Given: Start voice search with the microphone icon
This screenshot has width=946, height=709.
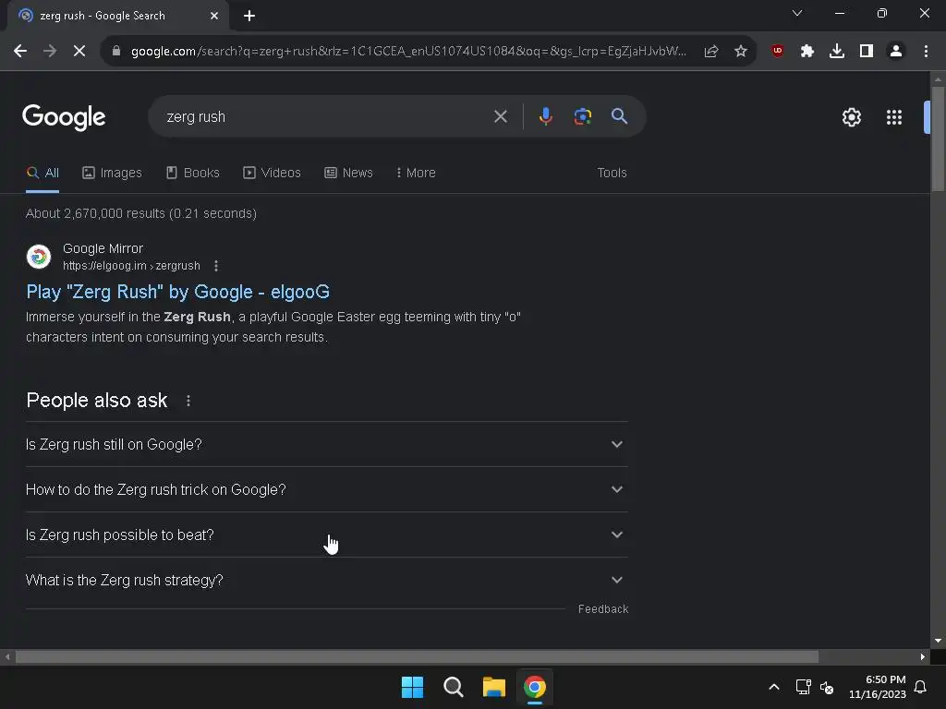Looking at the screenshot, I should tap(545, 116).
